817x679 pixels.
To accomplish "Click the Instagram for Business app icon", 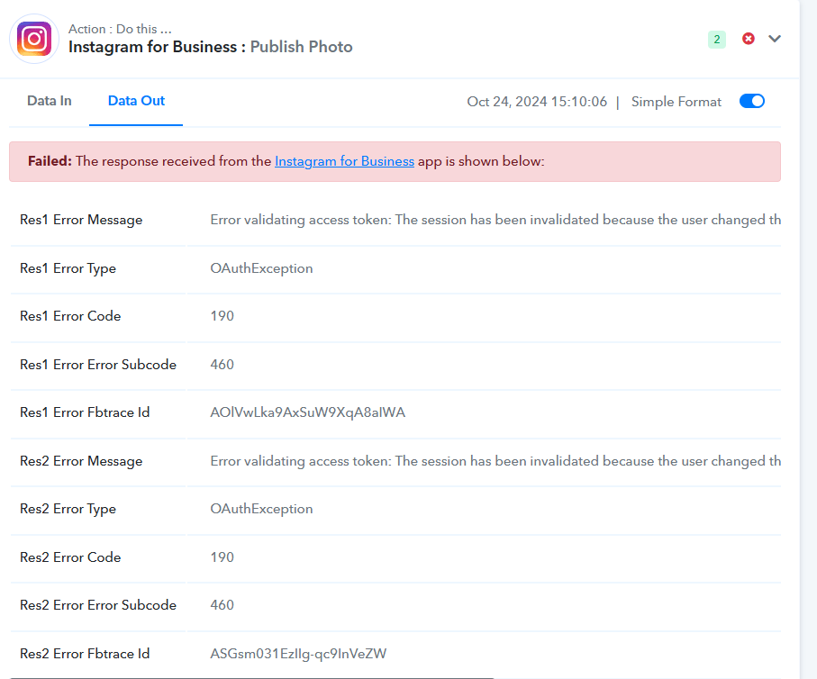I will tap(34, 39).
